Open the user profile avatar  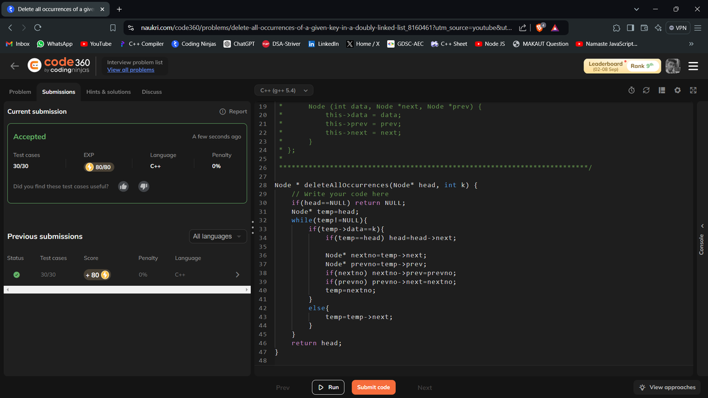673,66
